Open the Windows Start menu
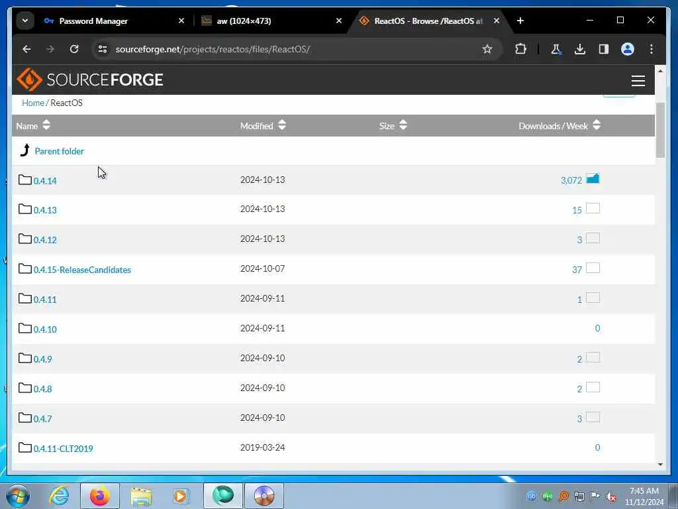678x509 pixels. pos(18,496)
